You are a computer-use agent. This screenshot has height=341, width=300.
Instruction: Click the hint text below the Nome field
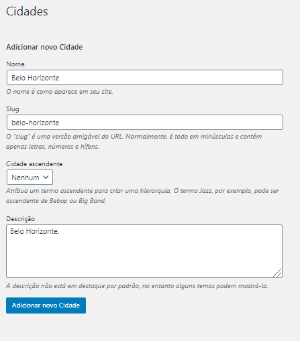point(60,92)
